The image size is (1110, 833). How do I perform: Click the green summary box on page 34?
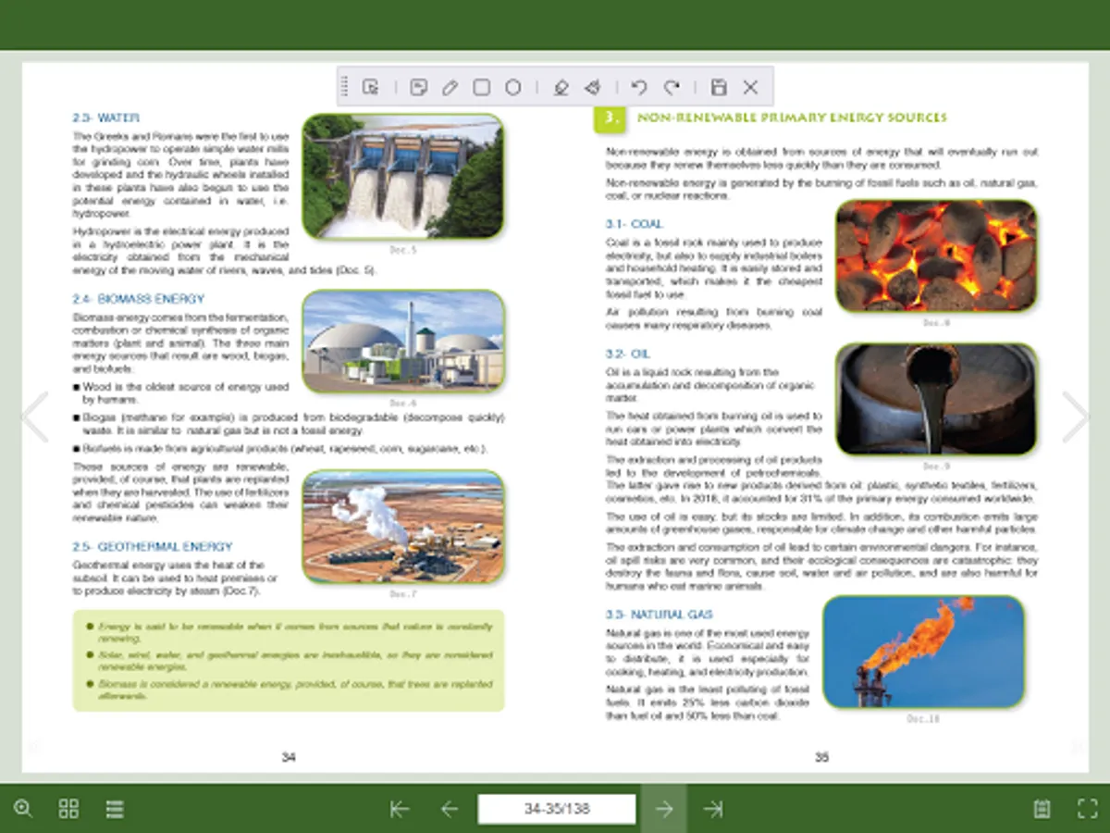(x=289, y=660)
